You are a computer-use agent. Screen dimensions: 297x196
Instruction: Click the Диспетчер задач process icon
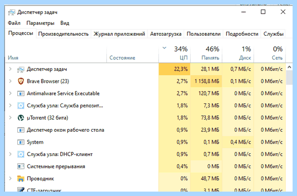point(21,69)
